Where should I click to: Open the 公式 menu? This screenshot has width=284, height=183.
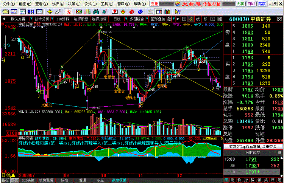tap(91, 4)
